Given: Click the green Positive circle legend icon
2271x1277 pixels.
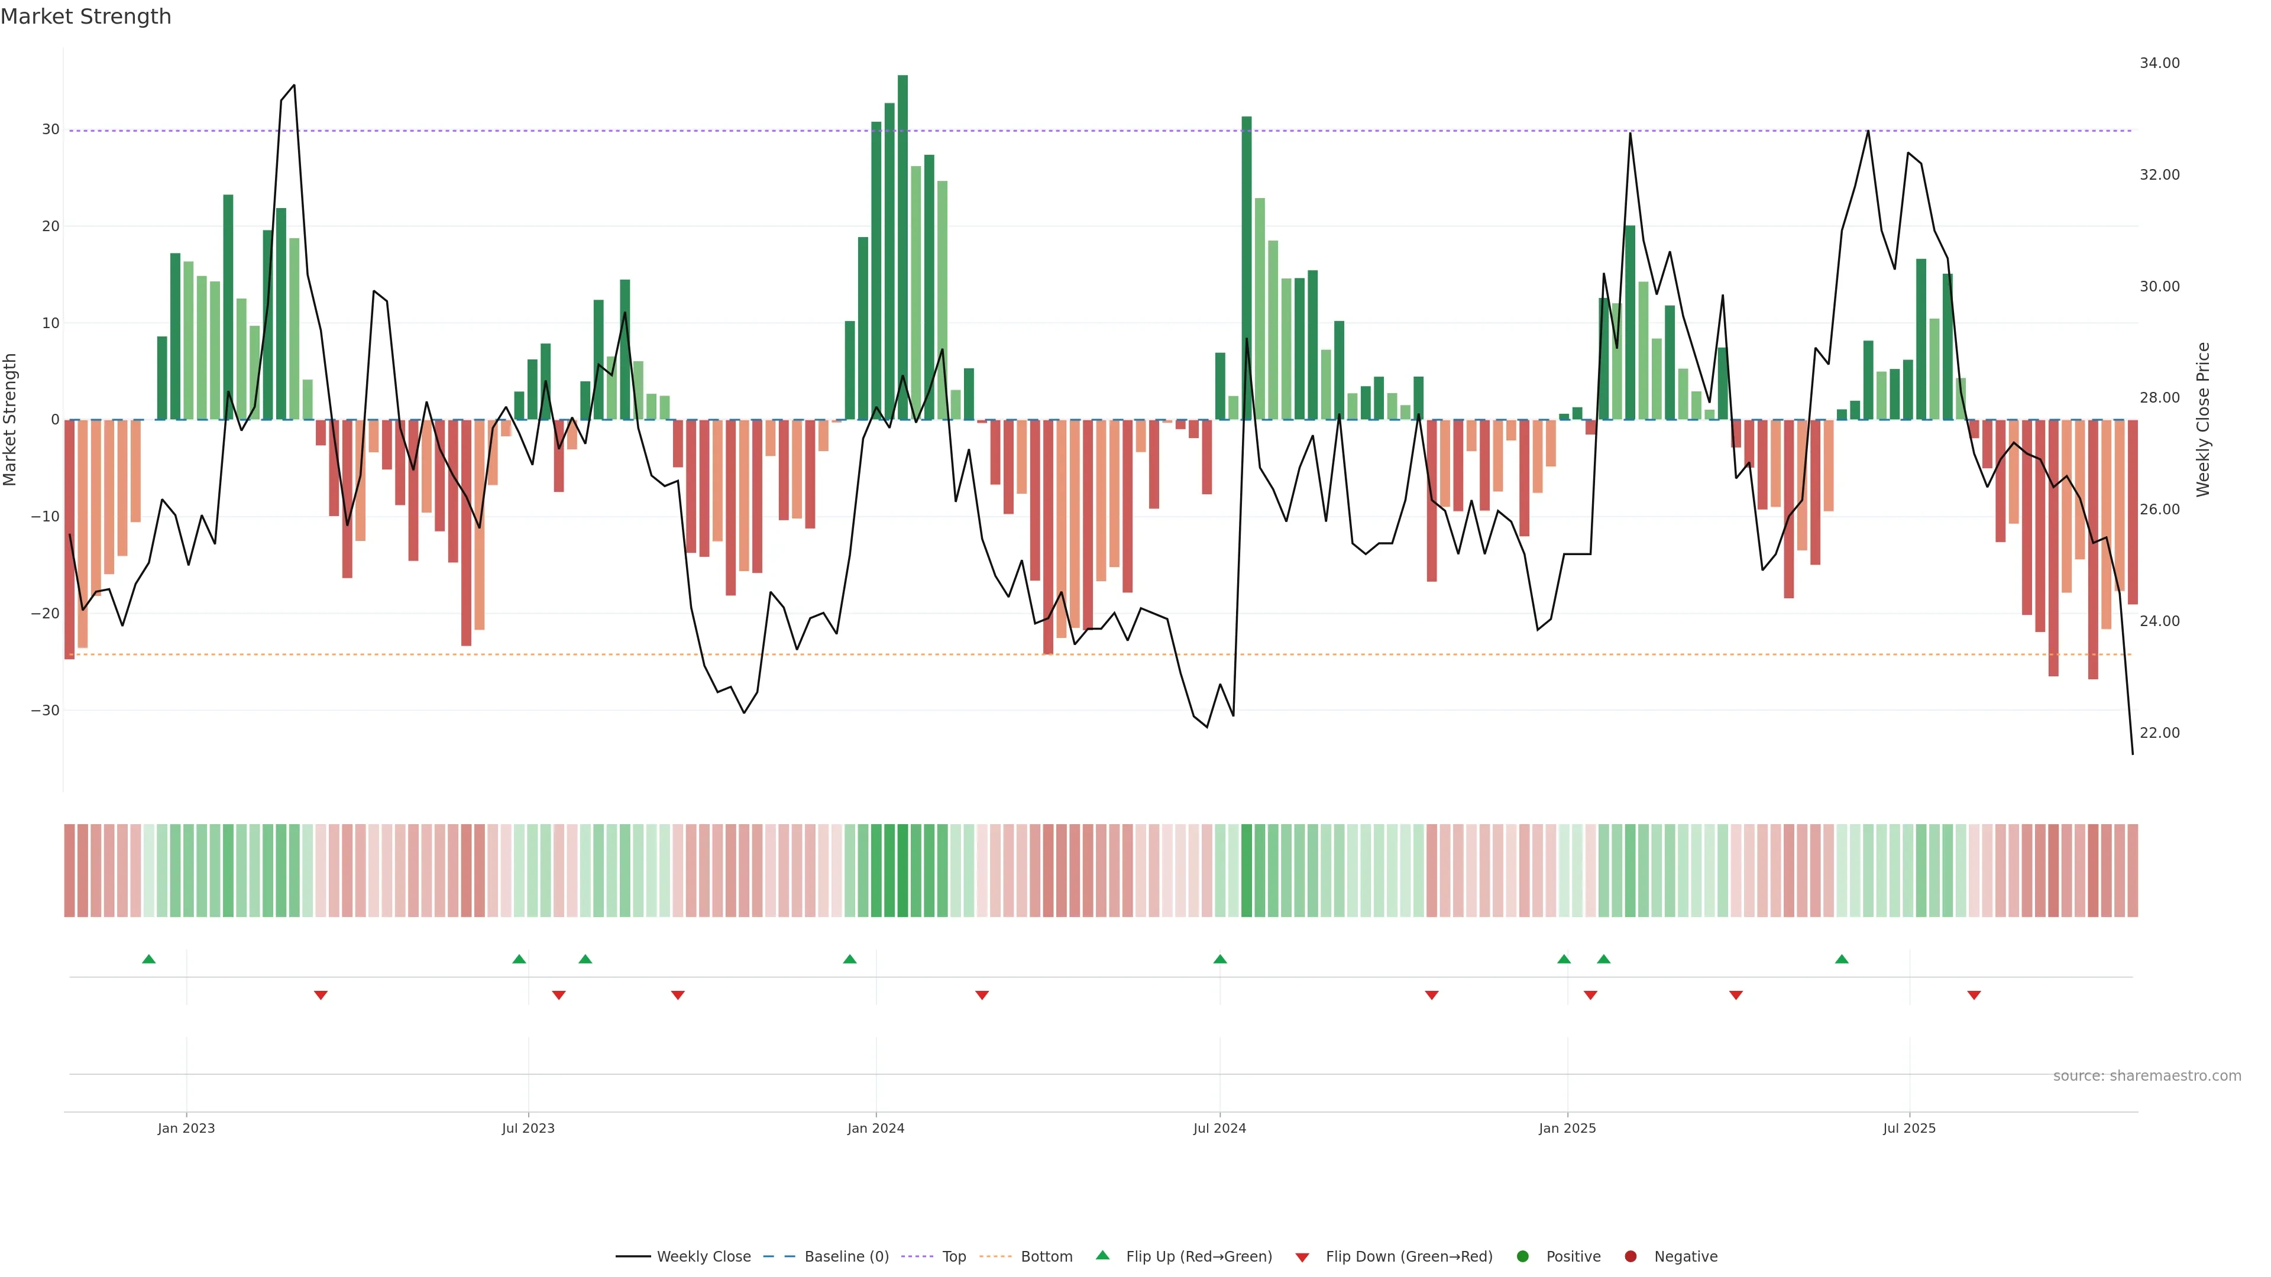Looking at the screenshot, I should pyautogui.click(x=1522, y=1257).
